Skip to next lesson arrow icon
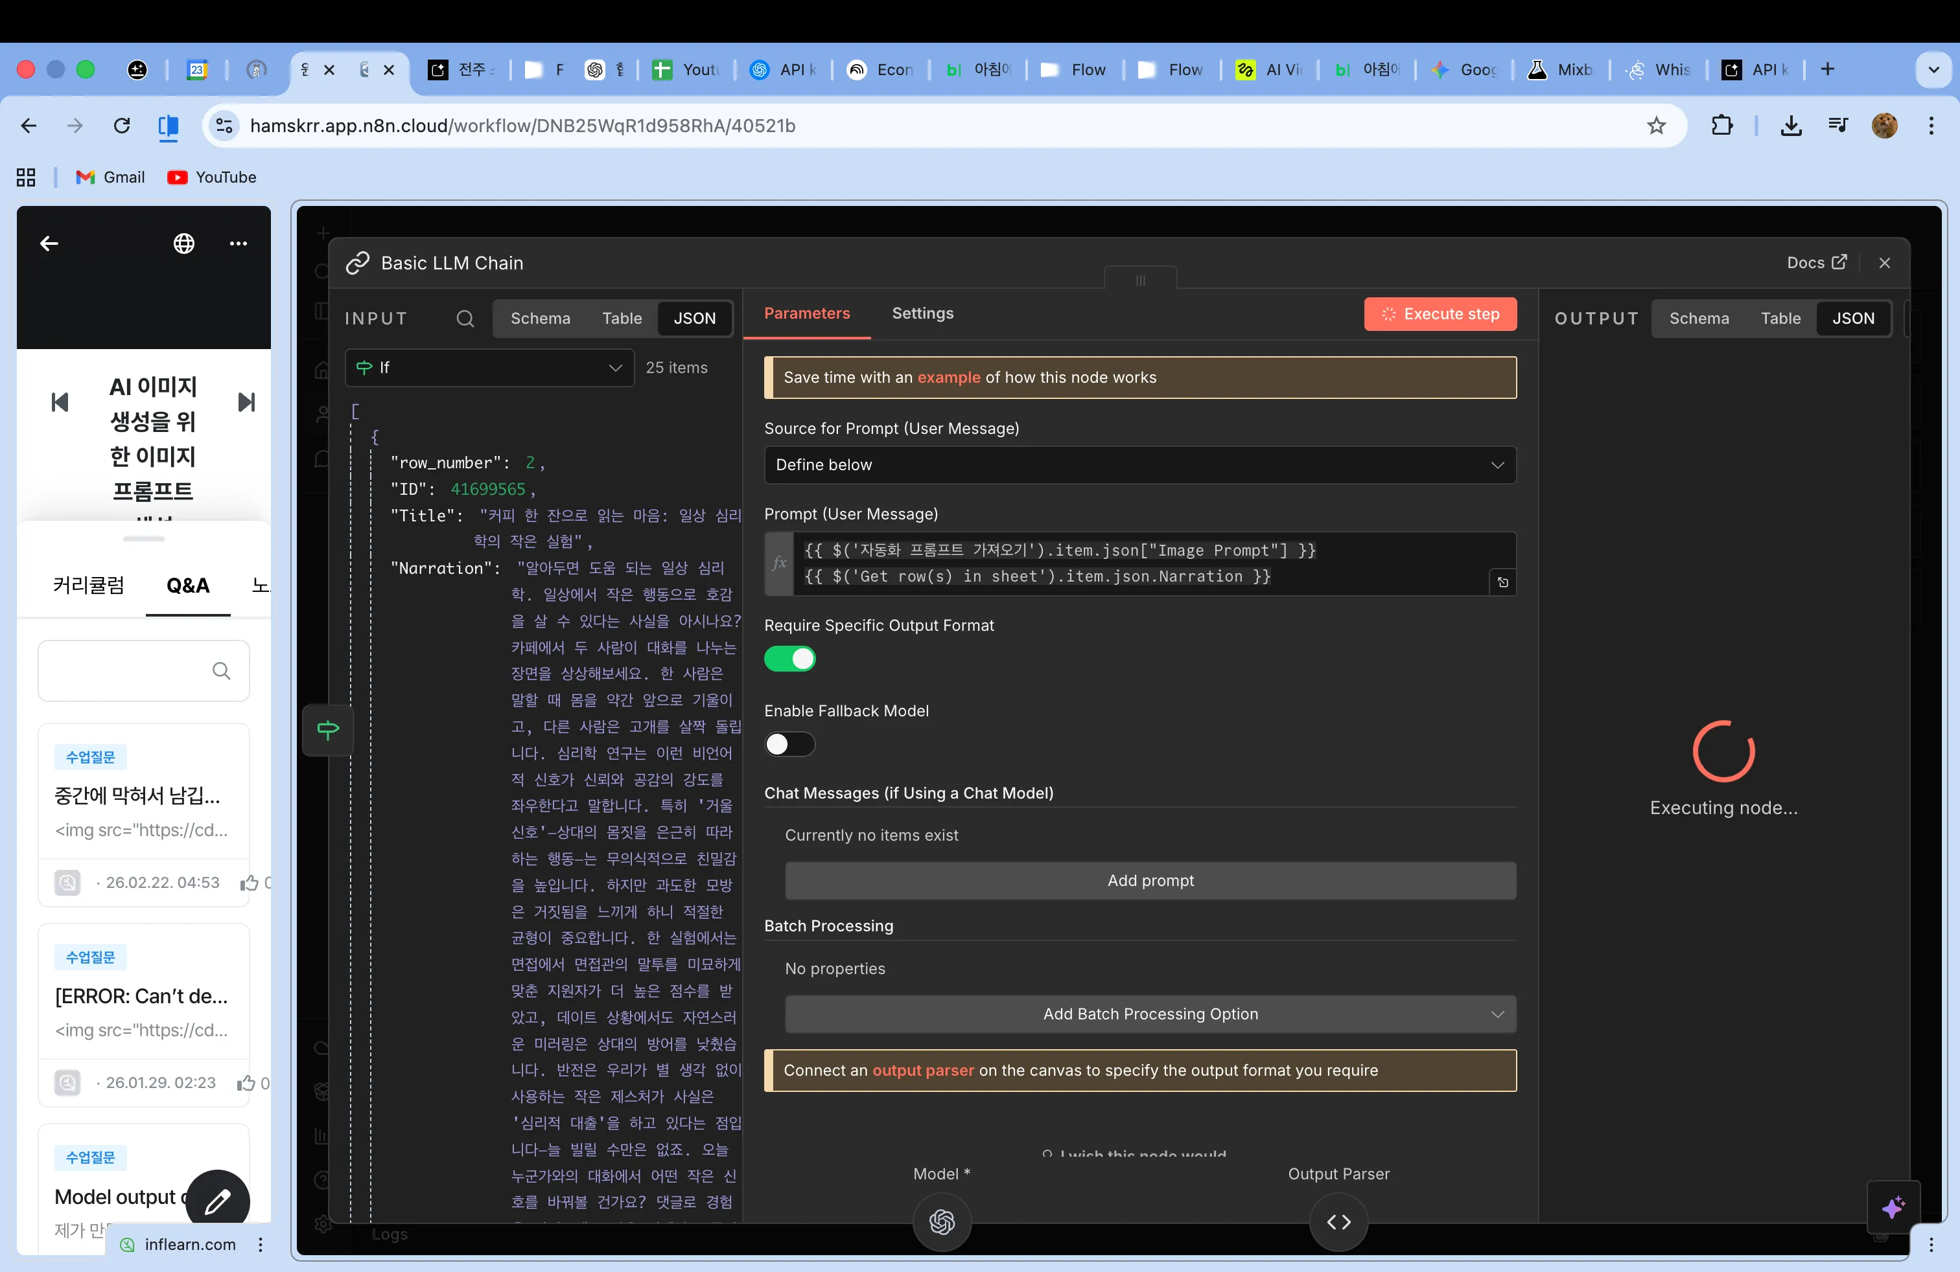 pos(246,402)
